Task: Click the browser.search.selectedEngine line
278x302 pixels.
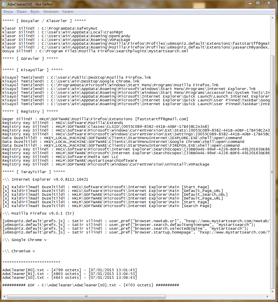Action: pyautogui.click(x=125, y=229)
